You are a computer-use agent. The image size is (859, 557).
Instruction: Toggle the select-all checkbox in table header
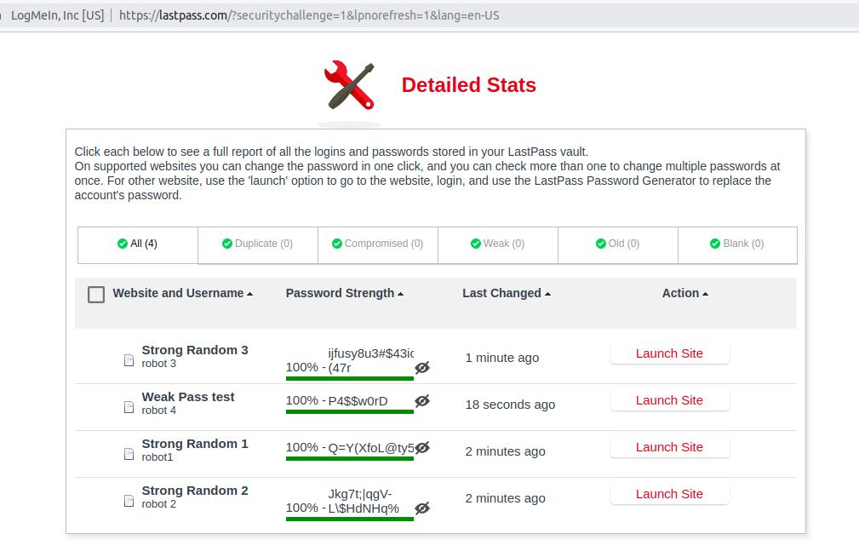(x=96, y=293)
